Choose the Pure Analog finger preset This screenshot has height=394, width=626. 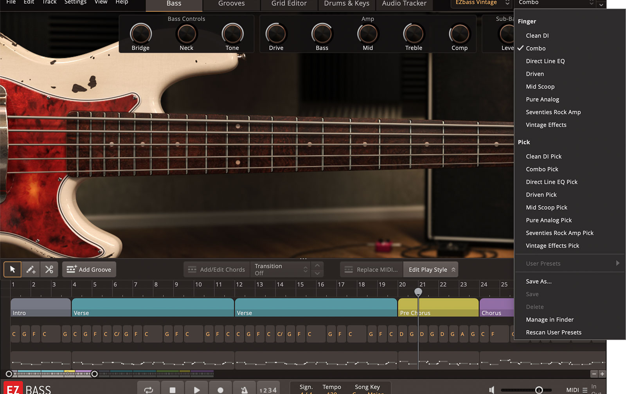[569, 99]
